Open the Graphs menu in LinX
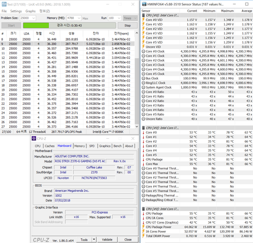 coord(30,11)
